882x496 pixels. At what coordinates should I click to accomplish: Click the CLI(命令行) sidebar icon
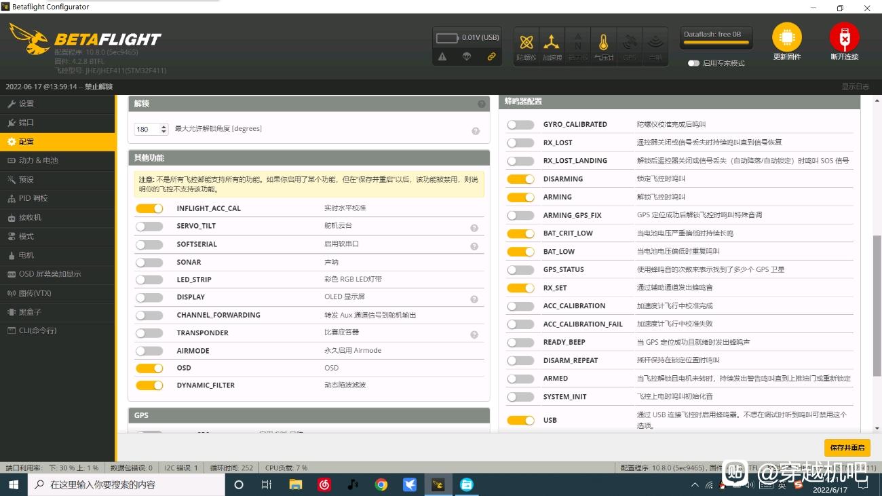coord(12,330)
